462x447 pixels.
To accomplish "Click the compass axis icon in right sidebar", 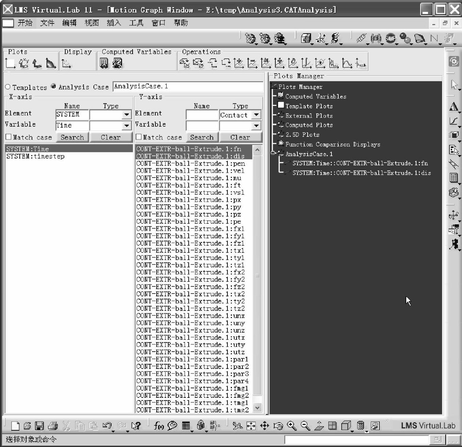I will pos(454,215).
